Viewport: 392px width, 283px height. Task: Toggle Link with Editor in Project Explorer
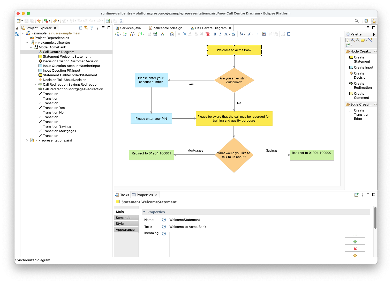pyautogui.click(x=86, y=28)
